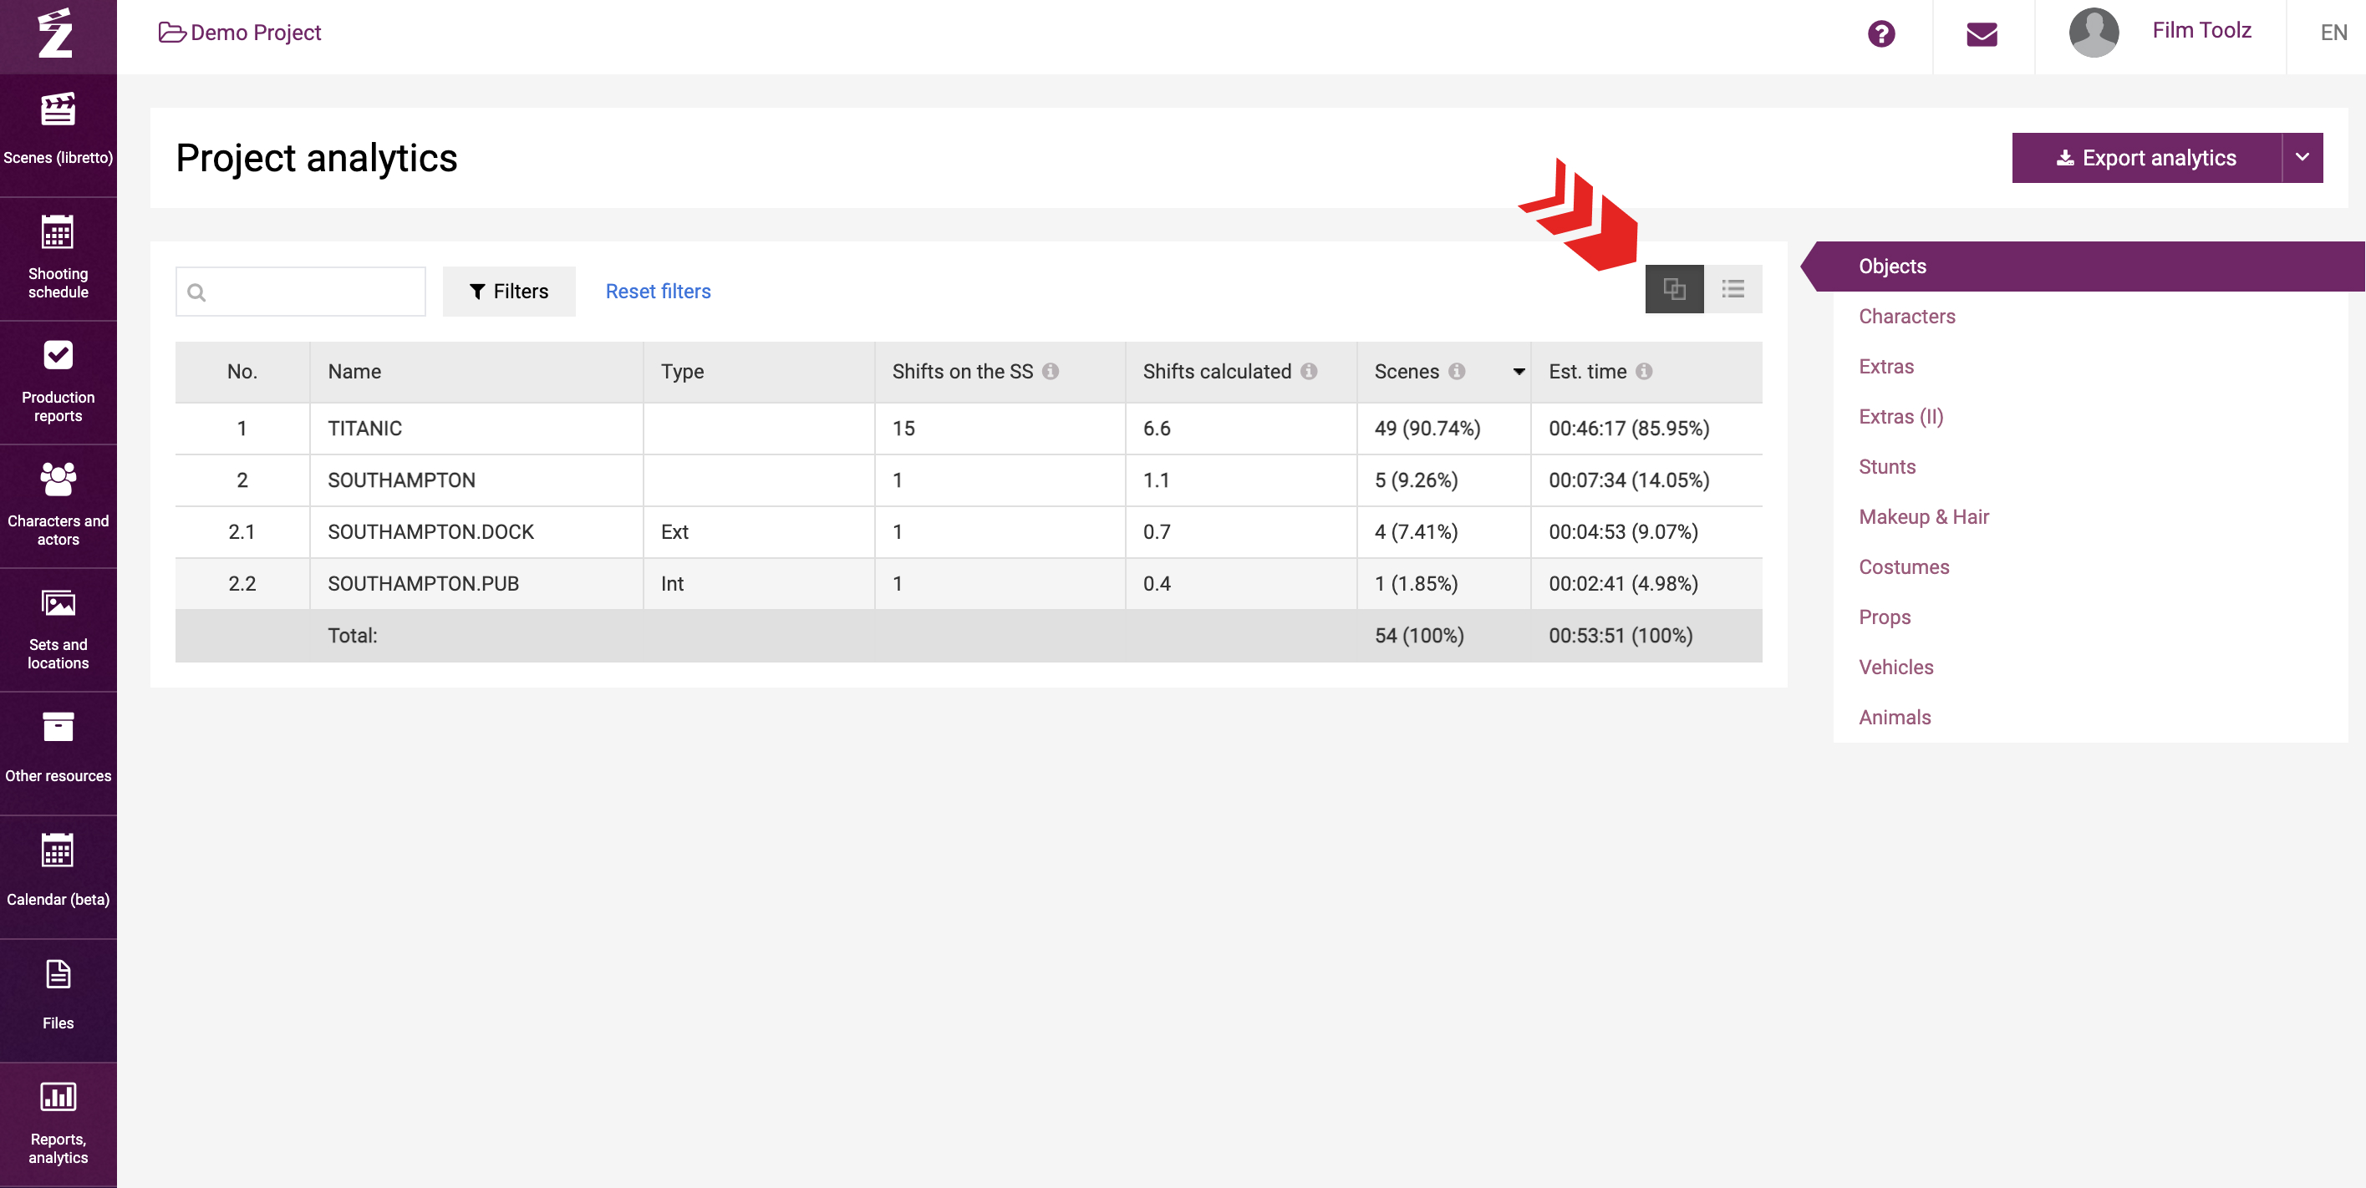Viewport: 2366px width, 1188px height.
Task: Sort by Shifts on the SS header
Action: coord(963,371)
